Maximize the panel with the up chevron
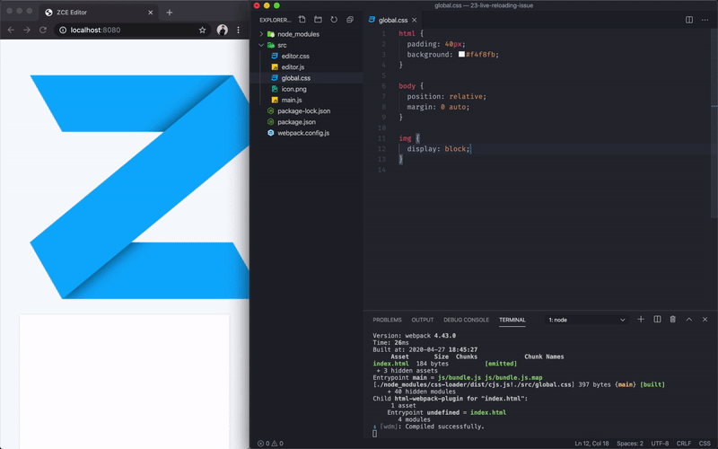Viewport: 718px width, 449px height. [x=688, y=320]
